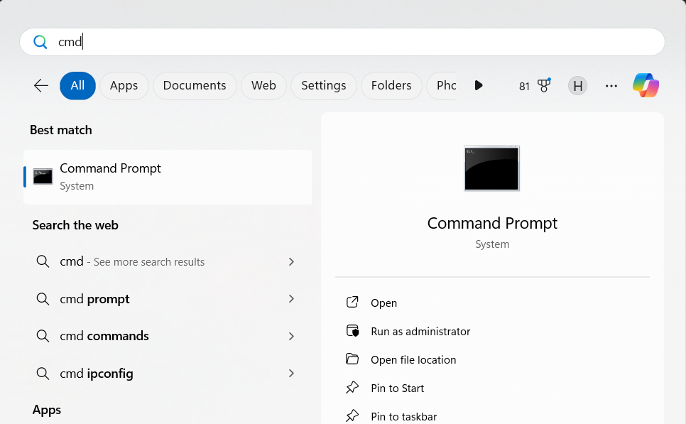Click the large Command Prompt thumbnail

(491, 168)
